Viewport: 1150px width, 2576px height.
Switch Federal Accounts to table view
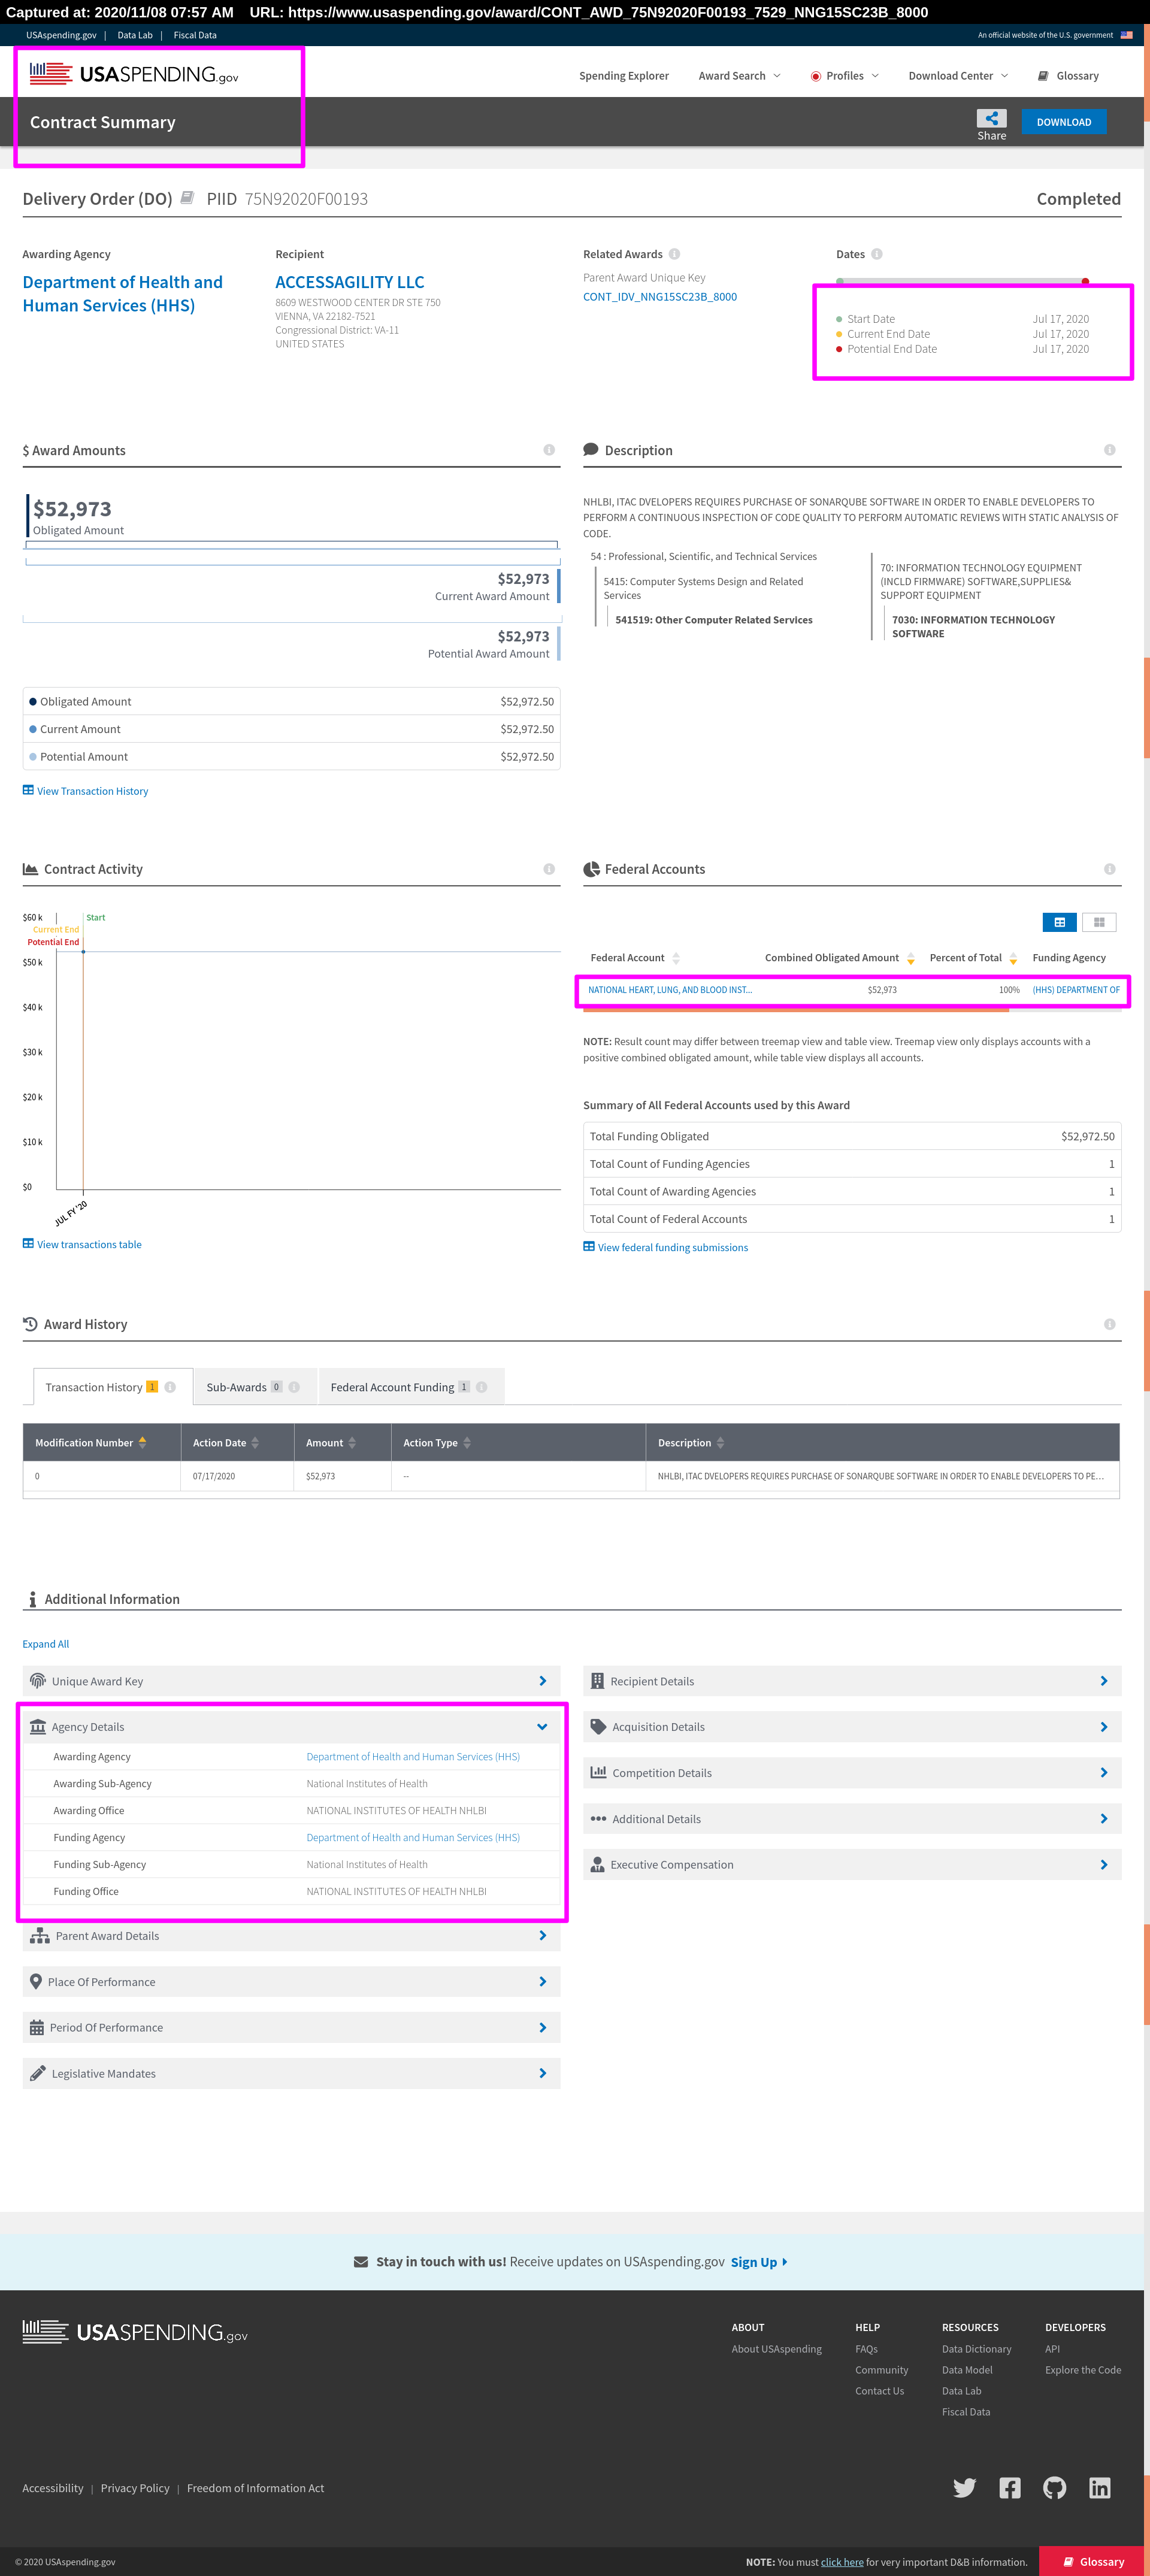click(1059, 922)
